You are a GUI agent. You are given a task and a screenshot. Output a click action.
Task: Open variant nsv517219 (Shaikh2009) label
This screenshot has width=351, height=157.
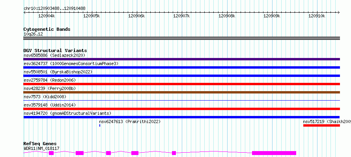327,121
